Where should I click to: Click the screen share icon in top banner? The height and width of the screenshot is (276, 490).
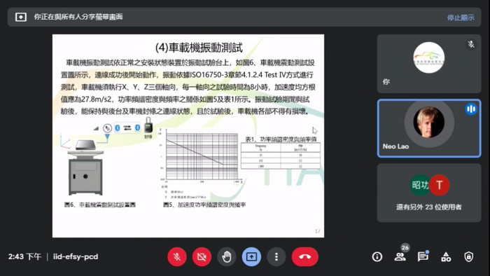pos(21,17)
